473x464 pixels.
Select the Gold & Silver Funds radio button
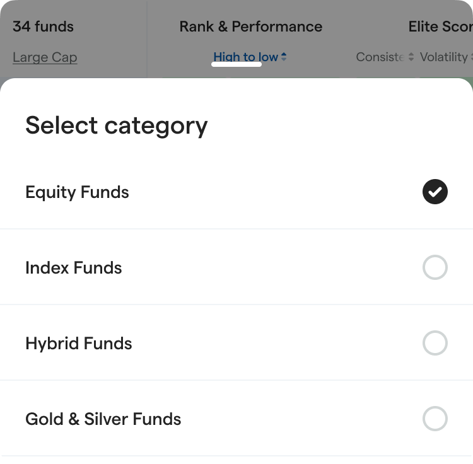pos(435,419)
